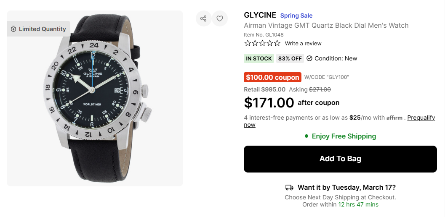Screen dimensions: 445x217
Task: Open the Glycine watch product image
Action: pyautogui.click(x=95, y=99)
